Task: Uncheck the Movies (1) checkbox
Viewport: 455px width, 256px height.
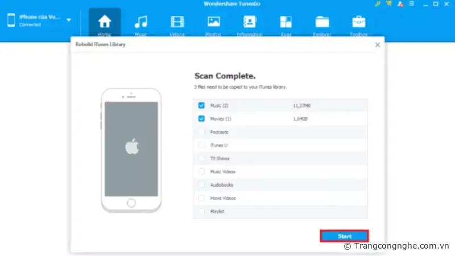Action: (x=201, y=119)
